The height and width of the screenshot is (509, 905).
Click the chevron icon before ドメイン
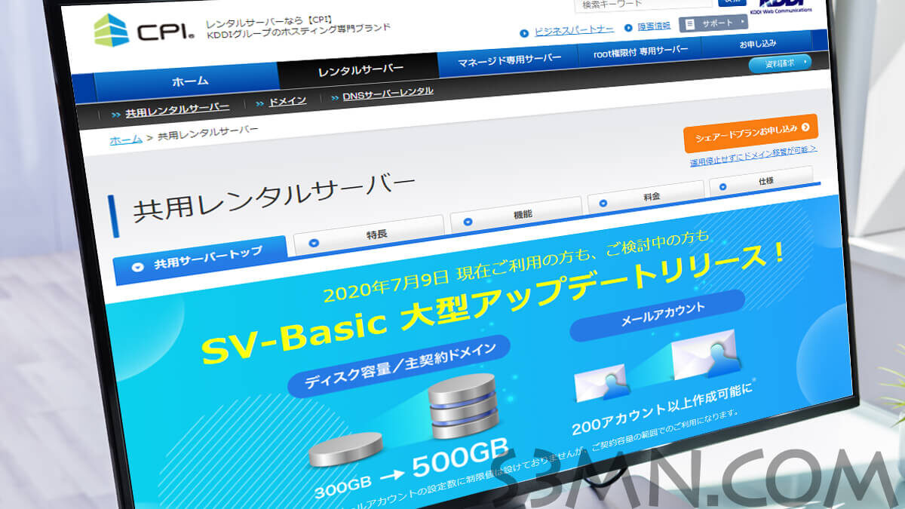(x=260, y=103)
